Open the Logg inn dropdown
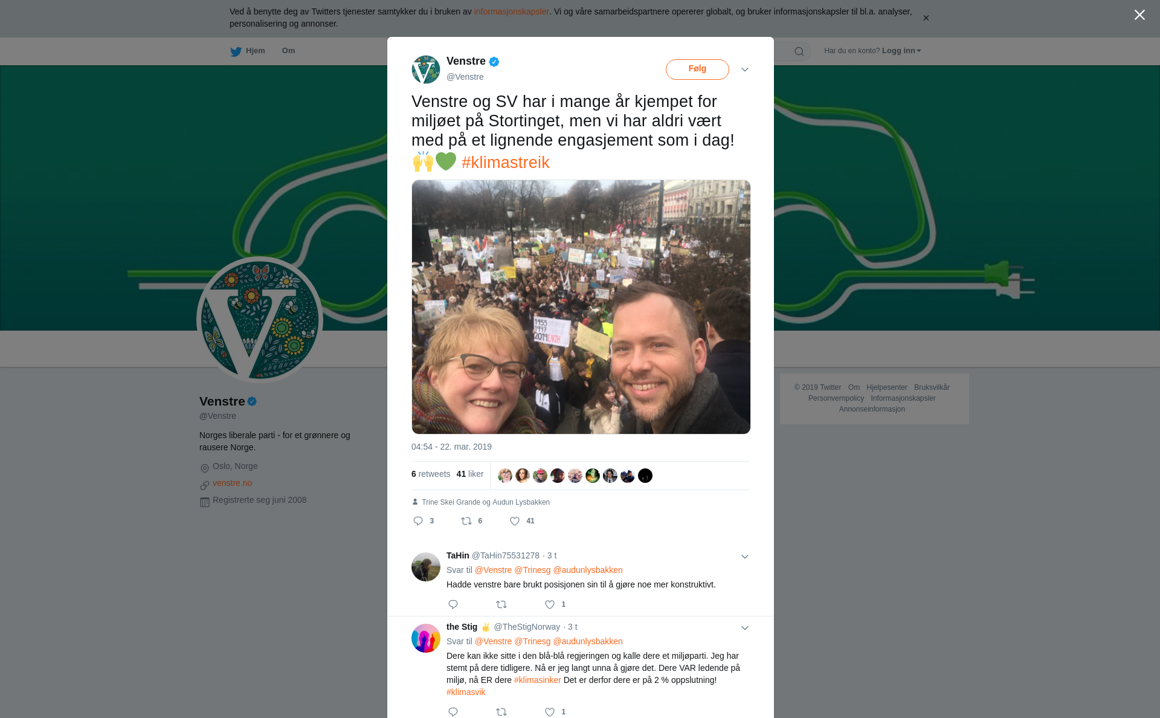 901,51
